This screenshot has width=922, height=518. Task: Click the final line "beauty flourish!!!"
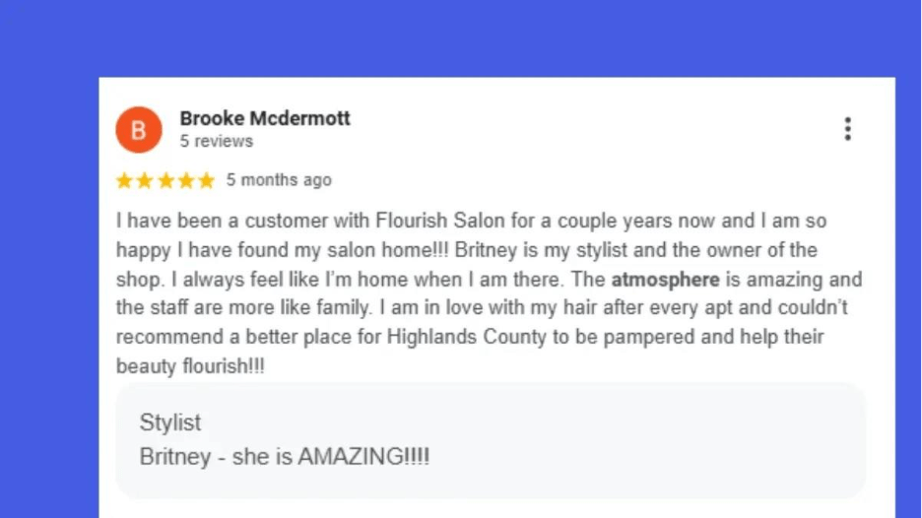point(190,366)
